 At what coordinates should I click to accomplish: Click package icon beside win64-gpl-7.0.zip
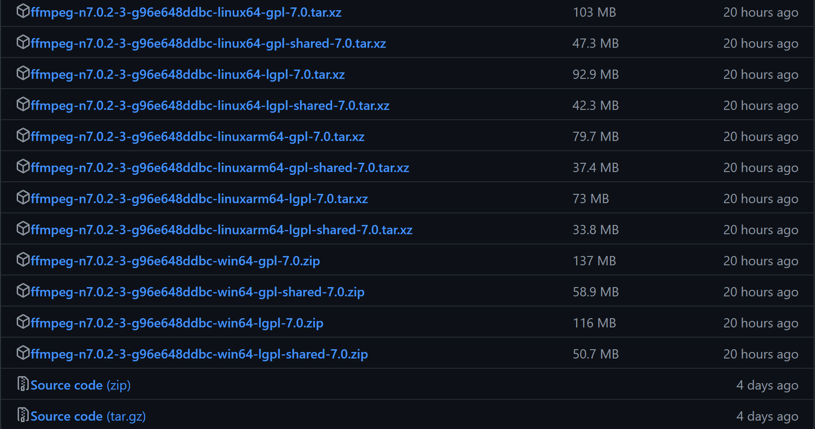pyautogui.click(x=23, y=260)
